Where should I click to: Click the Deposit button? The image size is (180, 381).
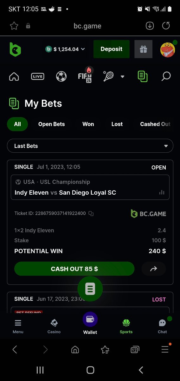coord(112,49)
